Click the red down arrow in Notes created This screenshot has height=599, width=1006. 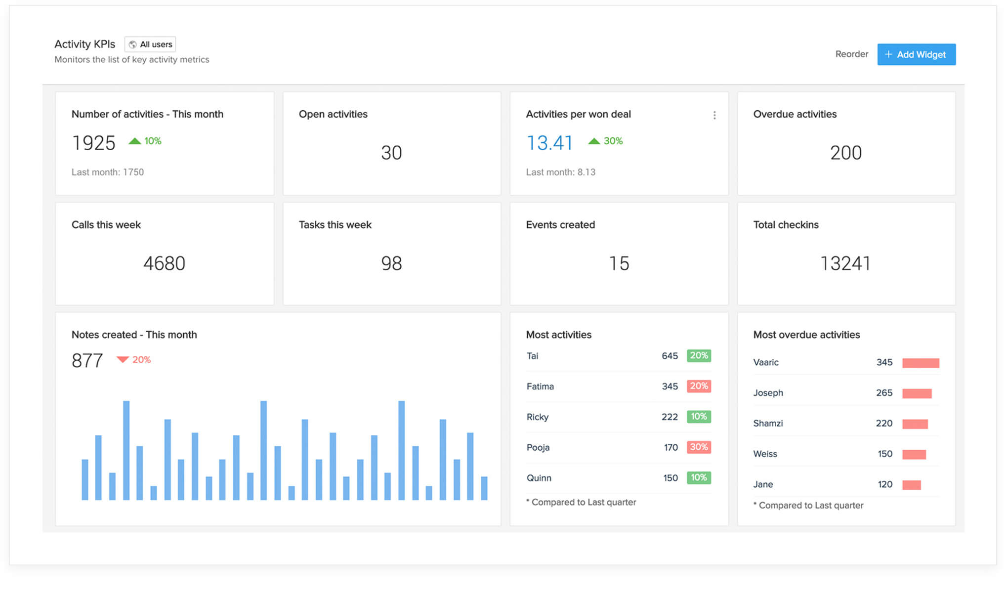tap(122, 360)
